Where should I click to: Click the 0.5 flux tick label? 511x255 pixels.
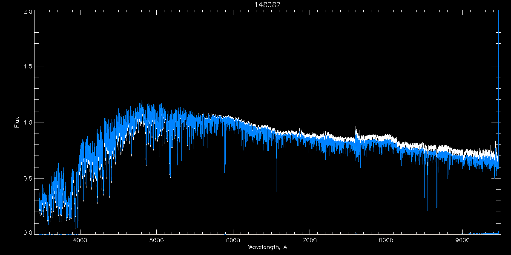pos(28,178)
